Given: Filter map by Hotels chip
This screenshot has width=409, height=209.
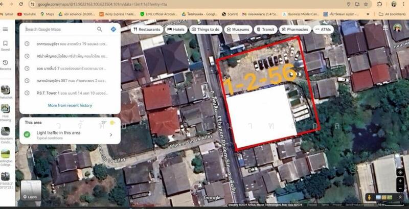Looking at the screenshot, I should (x=176, y=30).
